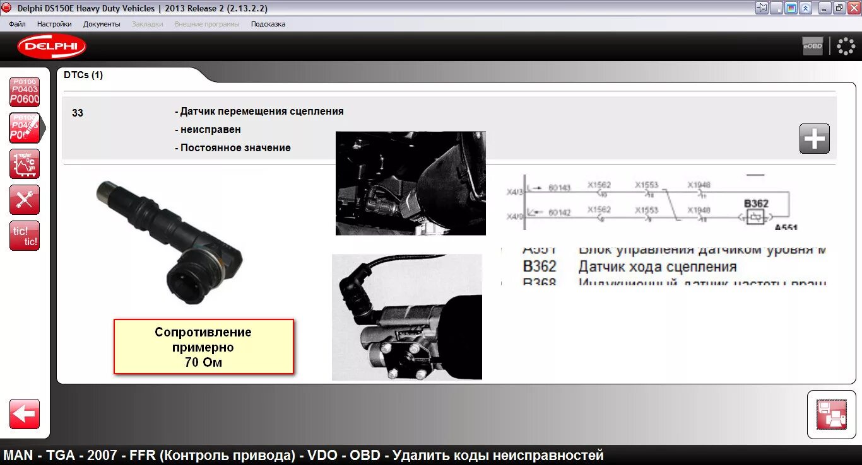
Task: Open the Закладки menu
Action: coord(147,24)
